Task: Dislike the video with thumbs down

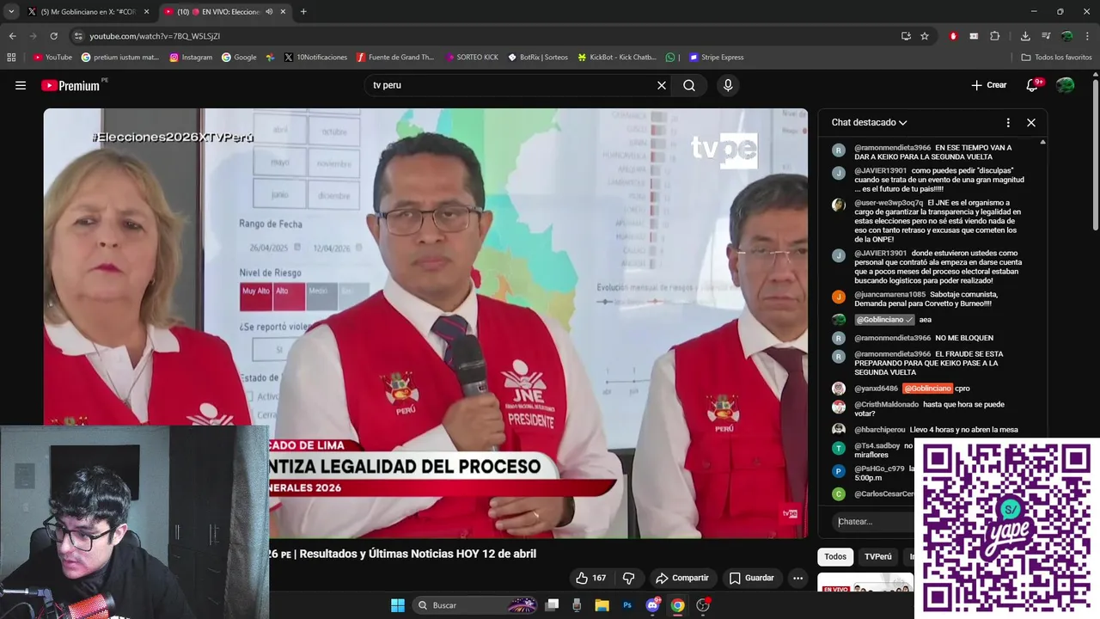Action: click(628, 578)
